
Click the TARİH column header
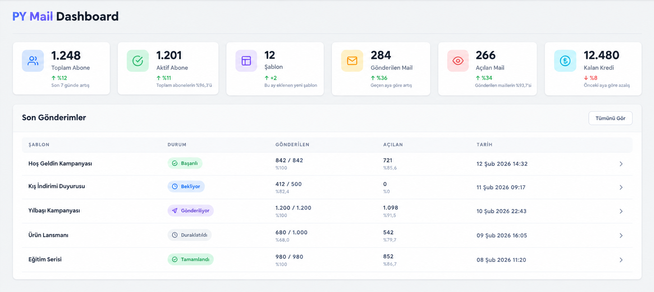pyautogui.click(x=484, y=145)
